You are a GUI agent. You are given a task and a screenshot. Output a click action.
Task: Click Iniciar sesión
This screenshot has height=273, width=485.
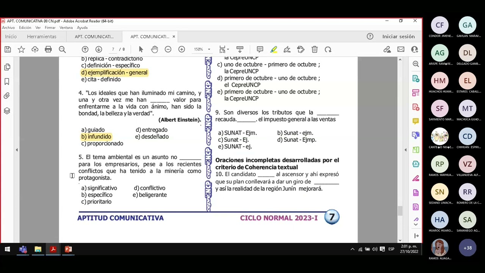(399, 36)
